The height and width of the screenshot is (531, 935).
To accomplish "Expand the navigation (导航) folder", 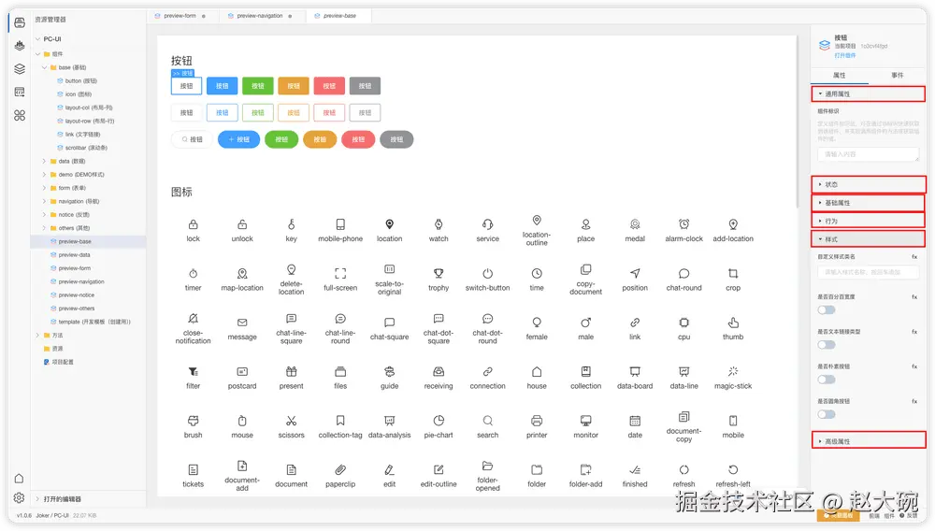I will [x=45, y=201].
